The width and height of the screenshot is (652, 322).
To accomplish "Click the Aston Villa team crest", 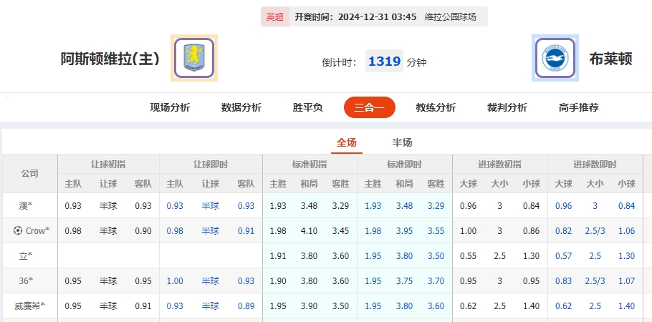I will tap(193, 58).
